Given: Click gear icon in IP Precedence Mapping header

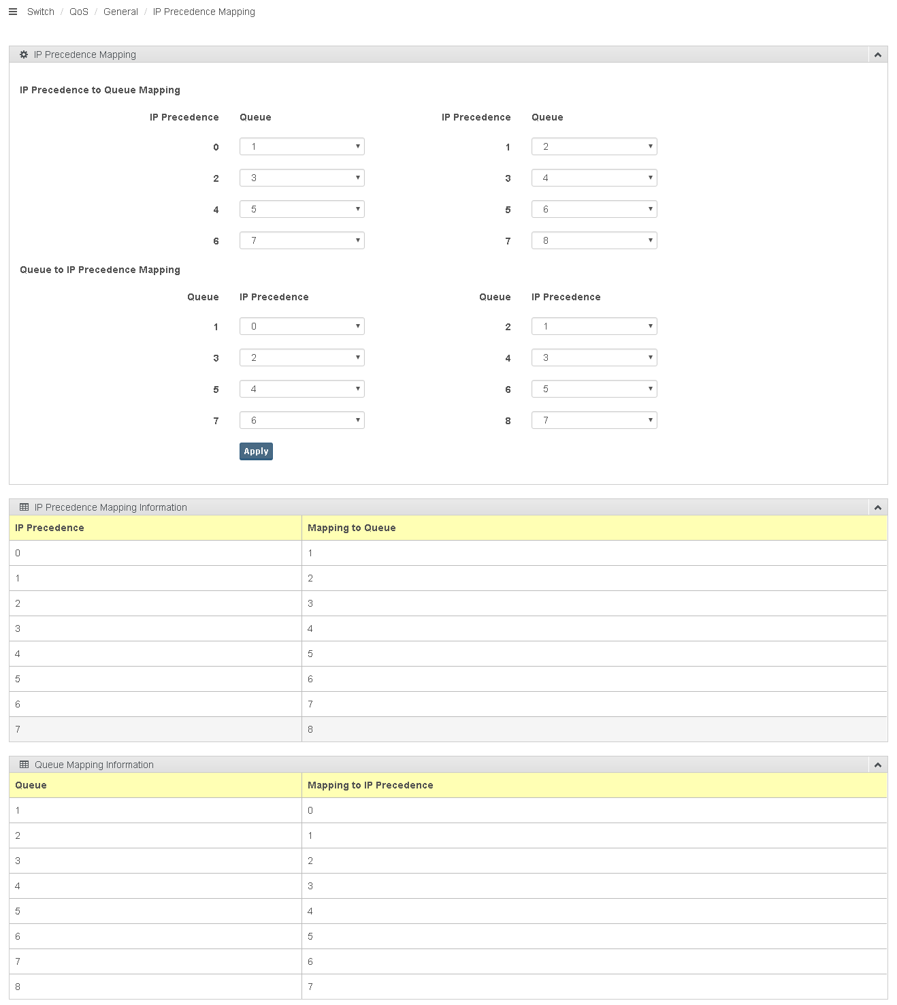Looking at the screenshot, I should tap(24, 54).
